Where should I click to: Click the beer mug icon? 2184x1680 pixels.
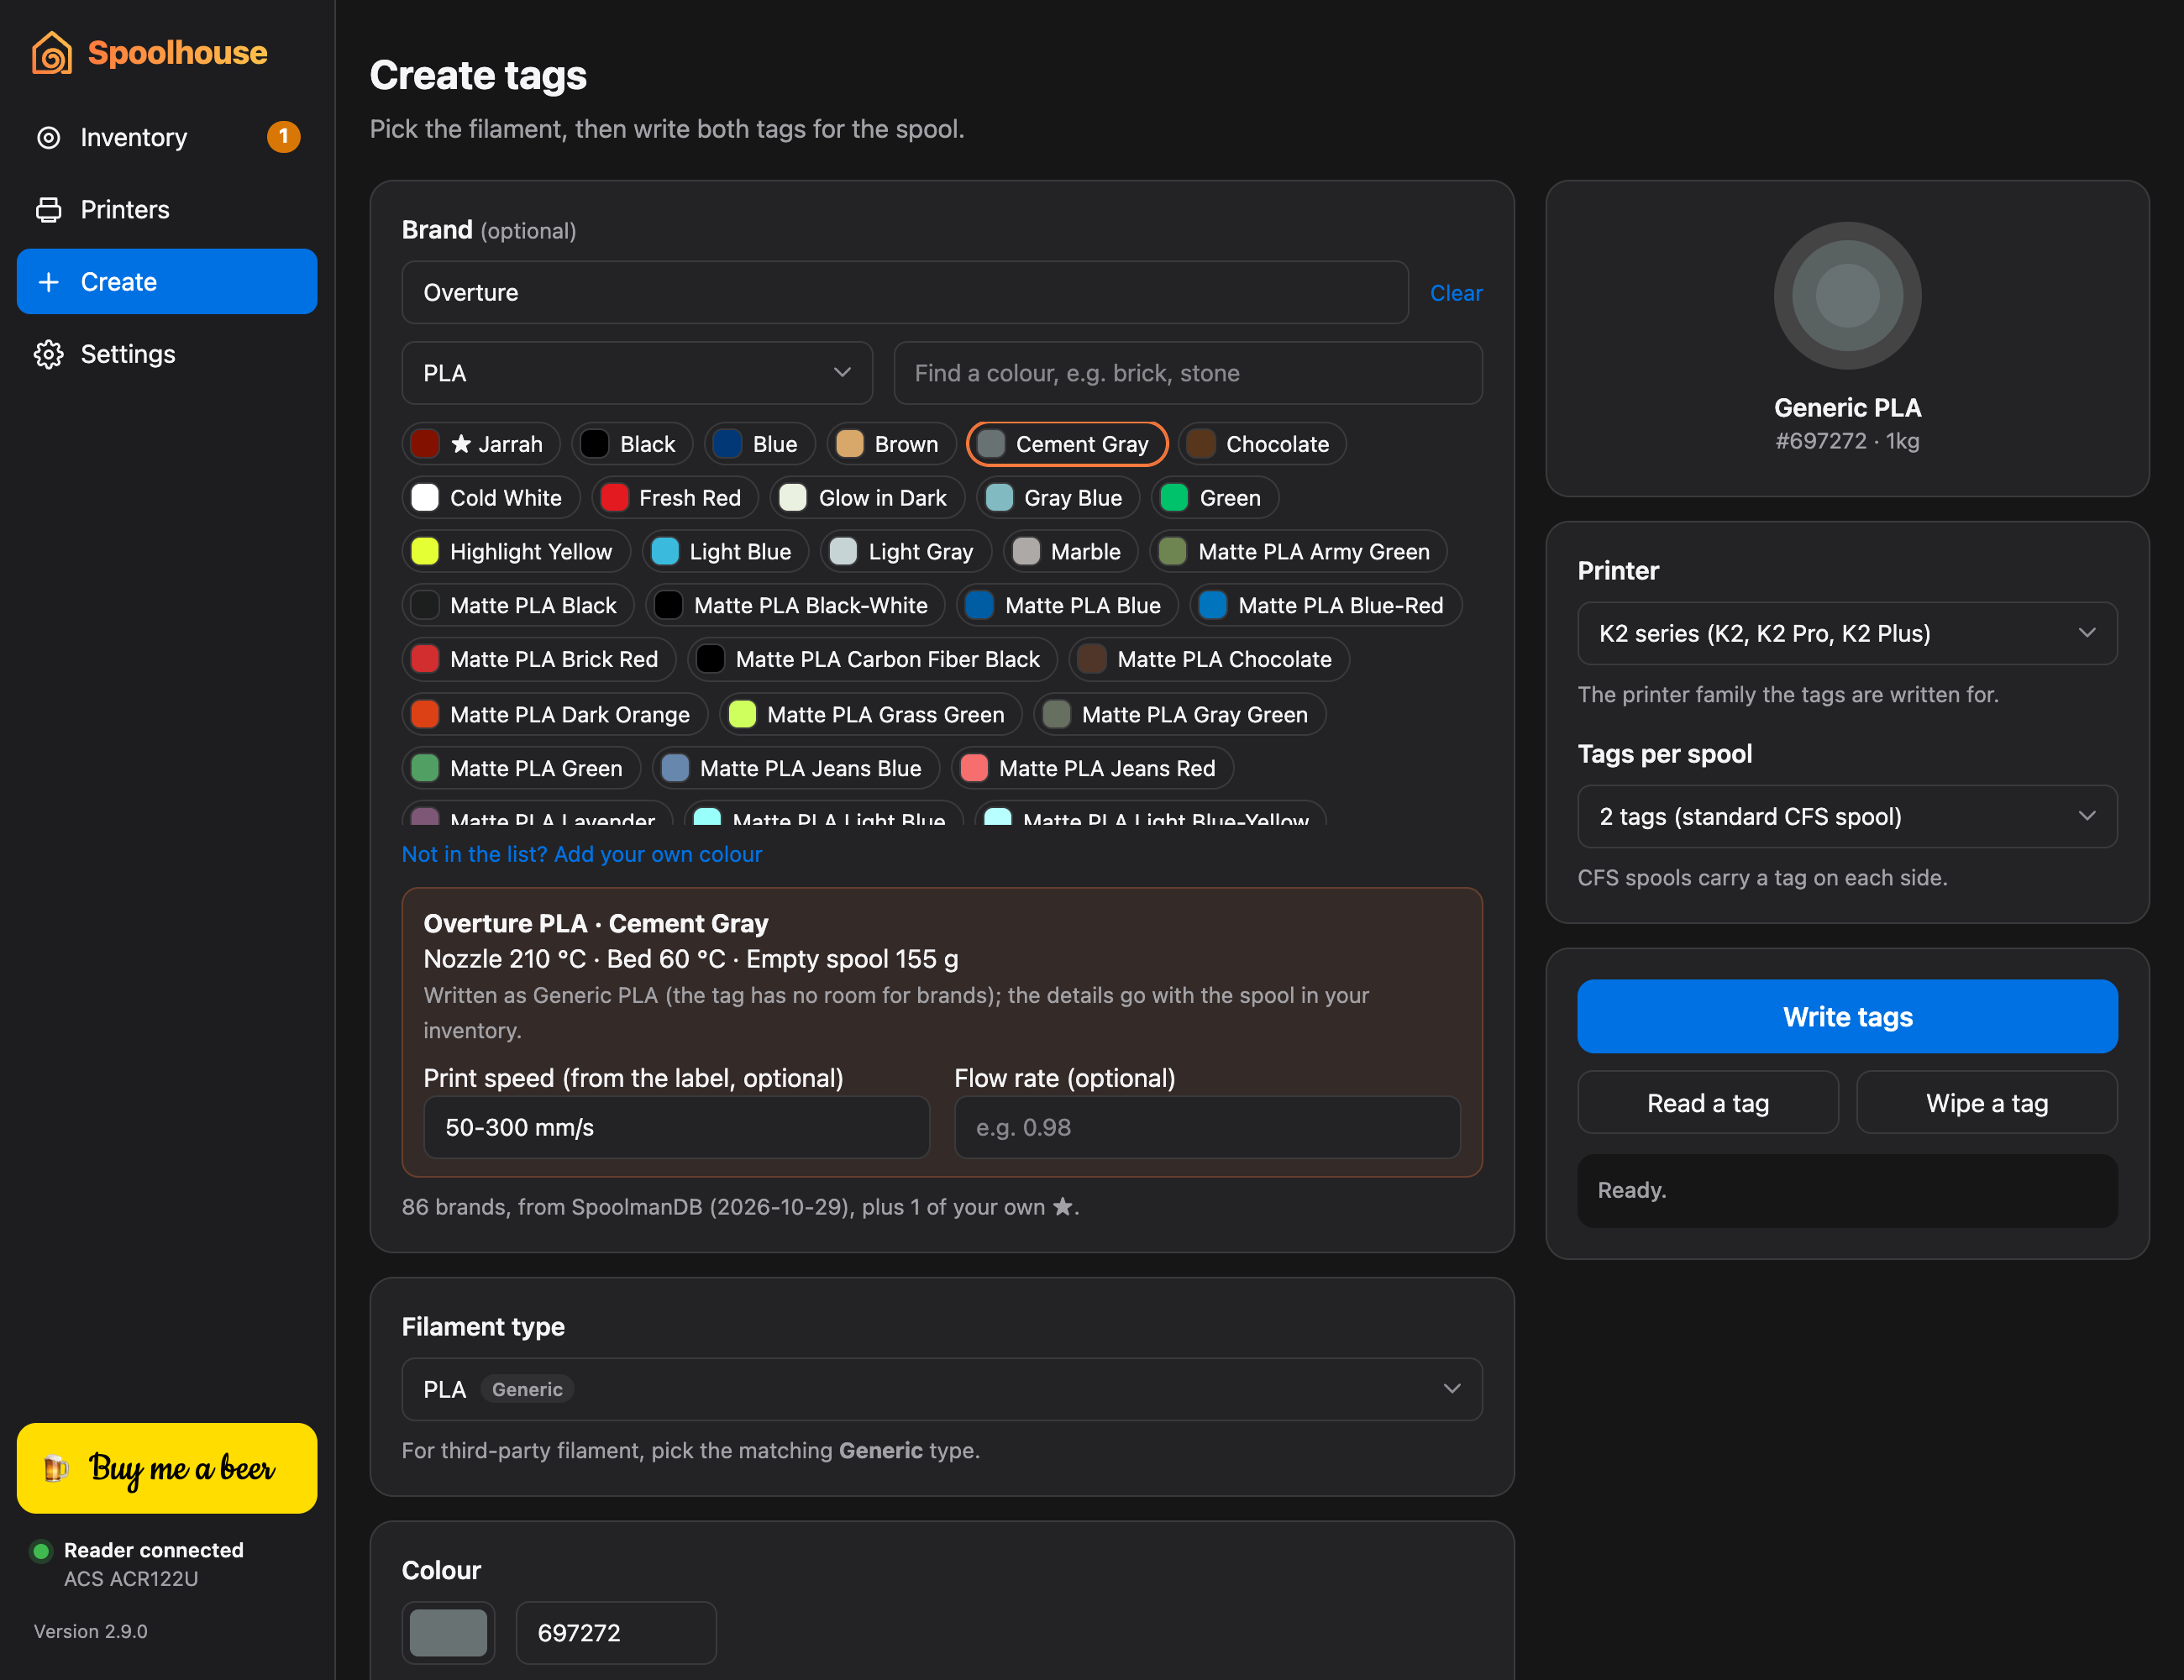point(56,1467)
